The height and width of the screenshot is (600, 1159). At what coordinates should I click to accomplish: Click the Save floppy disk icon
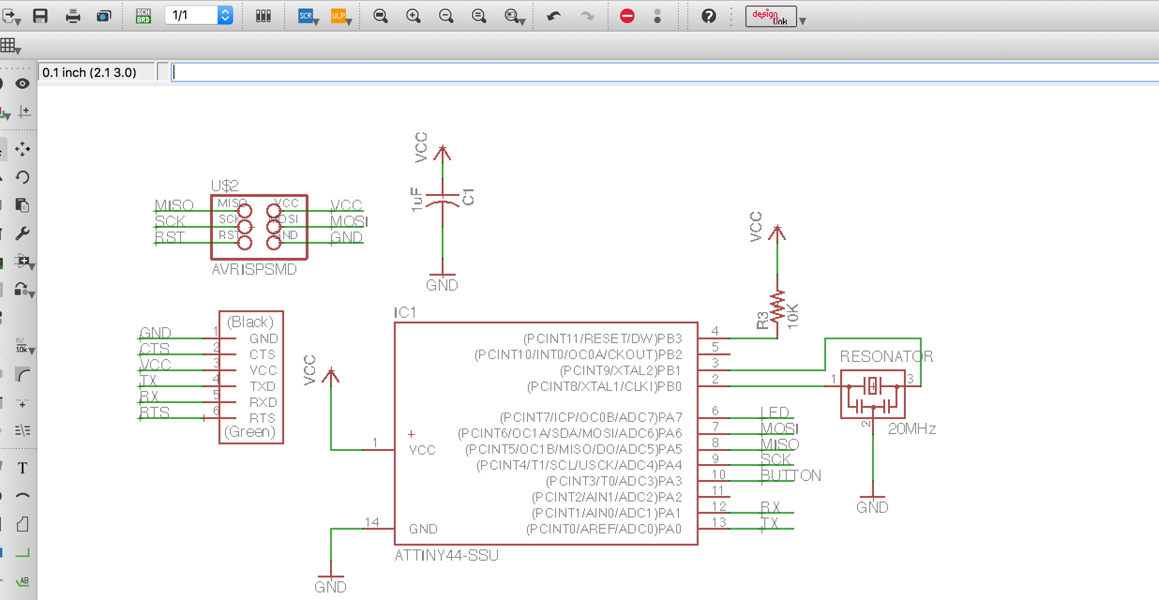point(40,16)
